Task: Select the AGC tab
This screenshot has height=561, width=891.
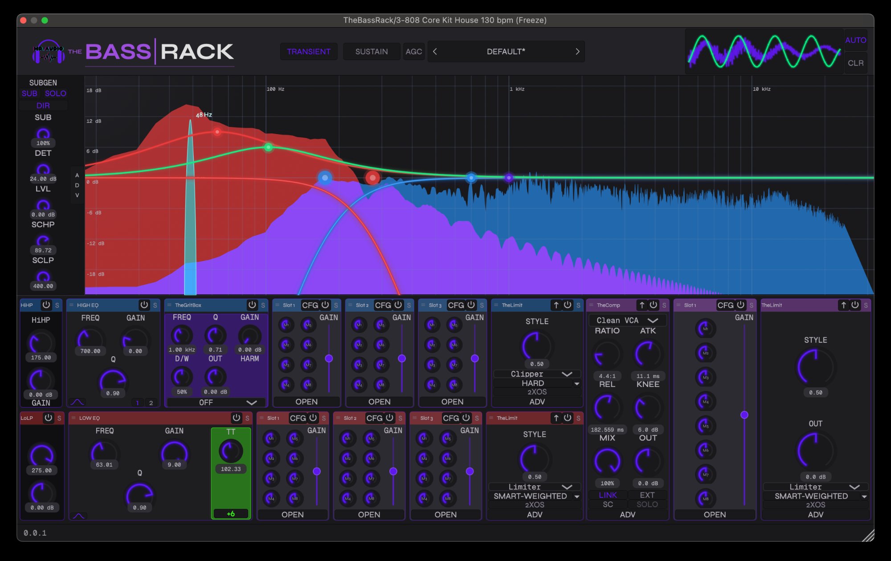Action: (x=414, y=51)
